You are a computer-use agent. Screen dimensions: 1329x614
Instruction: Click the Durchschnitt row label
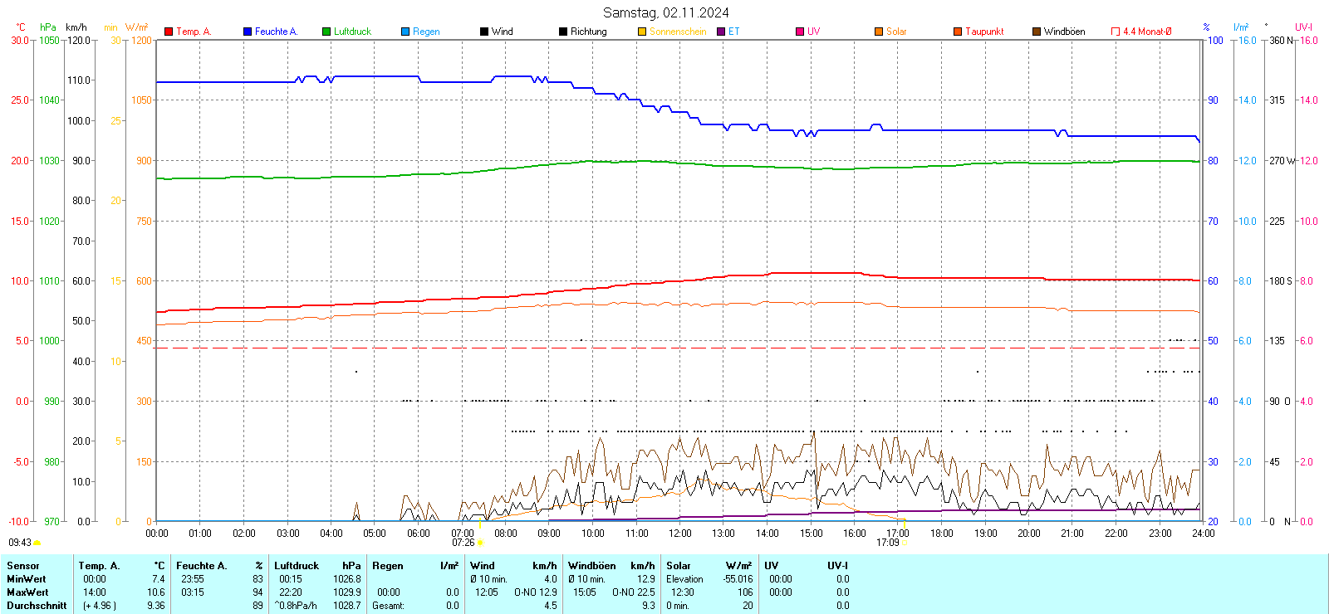click(37, 606)
